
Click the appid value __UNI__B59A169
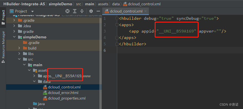(176, 31)
